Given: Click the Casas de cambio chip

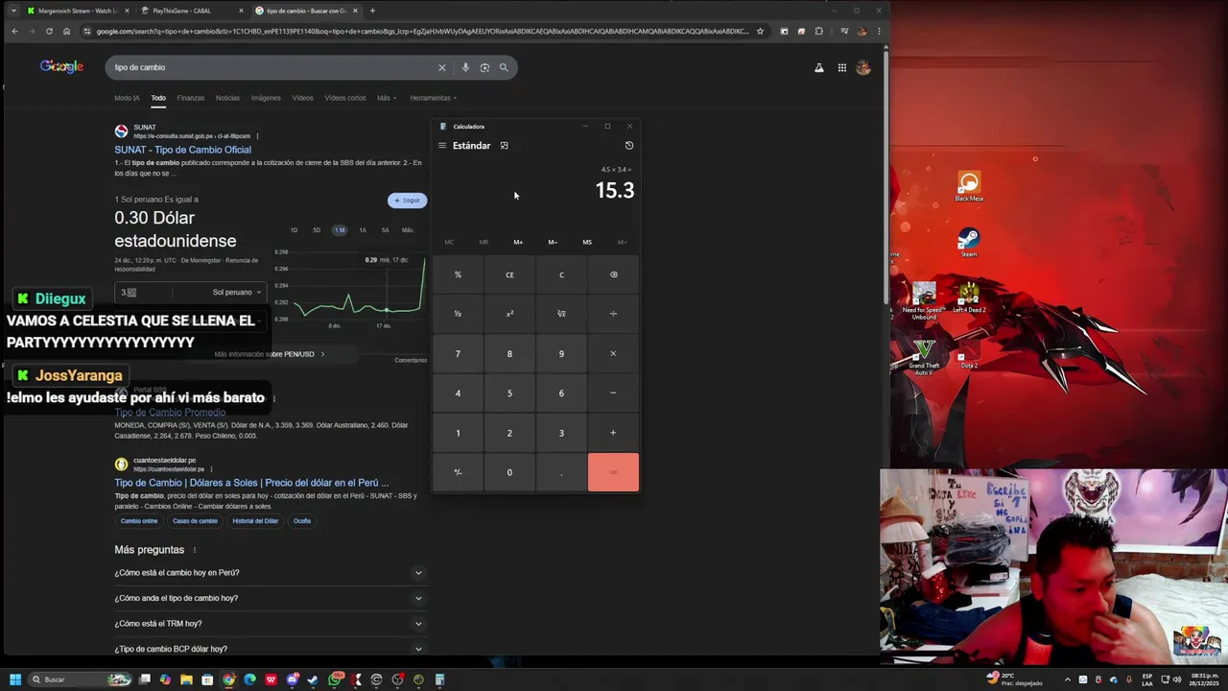Looking at the screenshot, I should pos(195,521).
